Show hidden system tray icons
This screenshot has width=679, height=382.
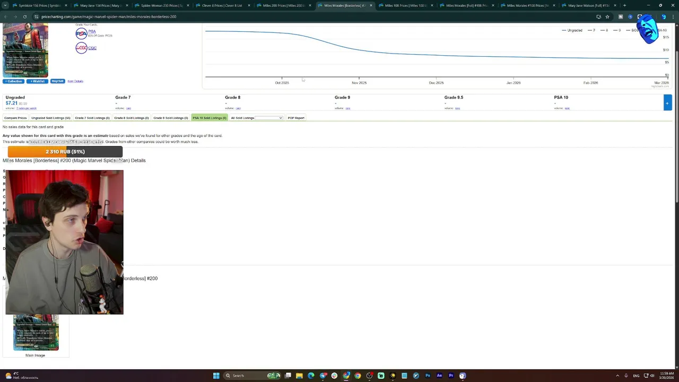618,376
